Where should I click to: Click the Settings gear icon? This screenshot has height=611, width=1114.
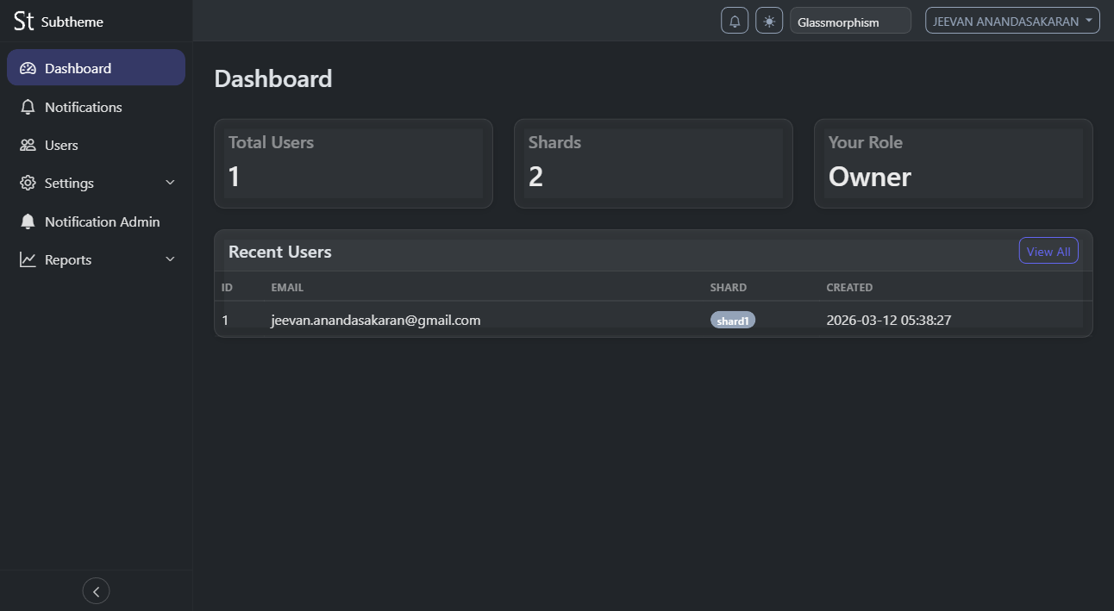(x=28, y=183)
